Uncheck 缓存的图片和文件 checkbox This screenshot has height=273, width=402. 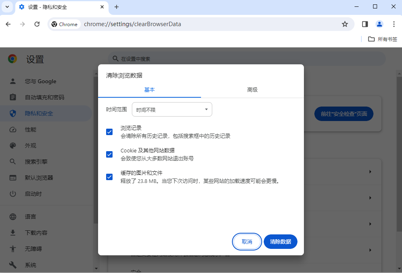[x=109, y=177]
